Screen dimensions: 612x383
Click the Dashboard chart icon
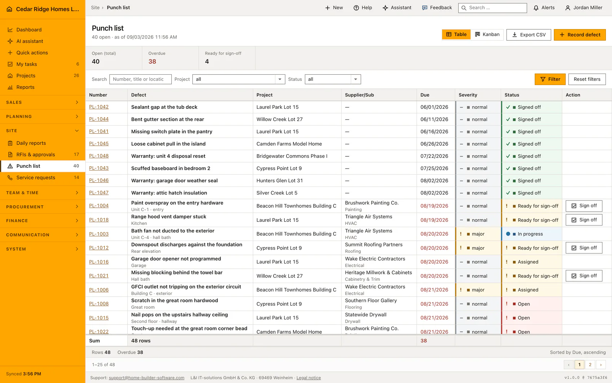(x=10, y=30)
